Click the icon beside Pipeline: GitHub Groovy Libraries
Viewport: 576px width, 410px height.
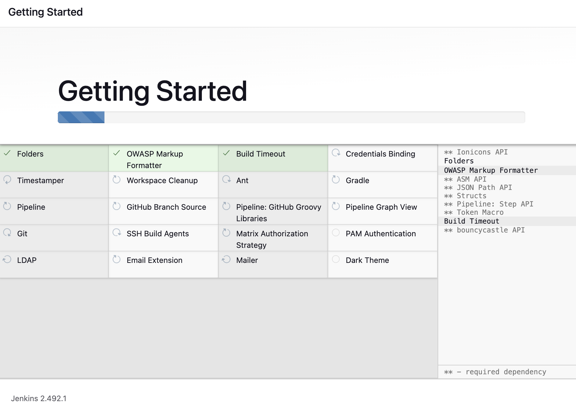tap(226, 206)
